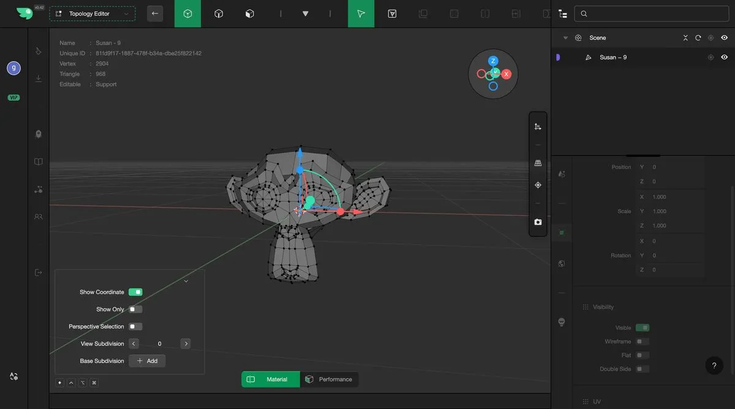Hide the Susan – 9 object with eye icon
This screenshot has width=735, height=409.
[724, 57]
